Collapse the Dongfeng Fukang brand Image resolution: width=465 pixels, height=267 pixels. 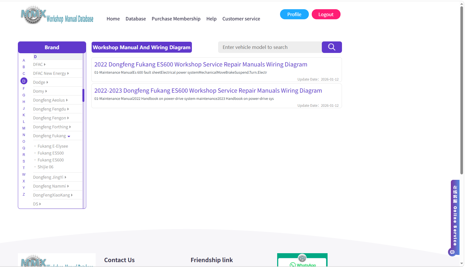click(x=52, y=136)
